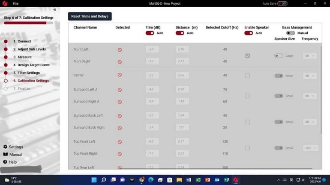The width and height of the screenshot is (330, 185).
Task: Open the Manual book icon
Action: [6, 154]
